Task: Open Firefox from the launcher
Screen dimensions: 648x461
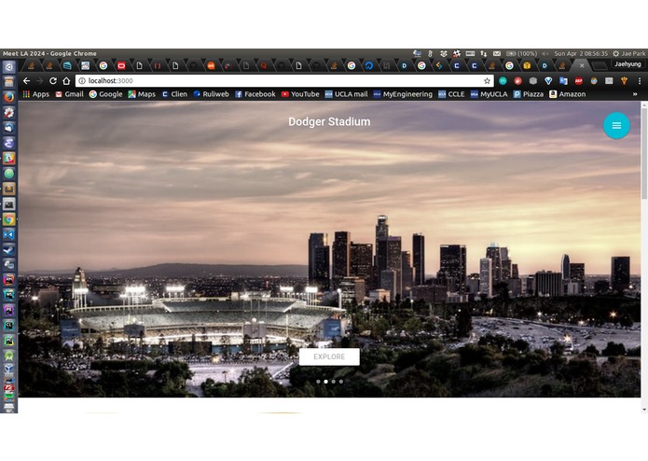Action: click(8, 97)
